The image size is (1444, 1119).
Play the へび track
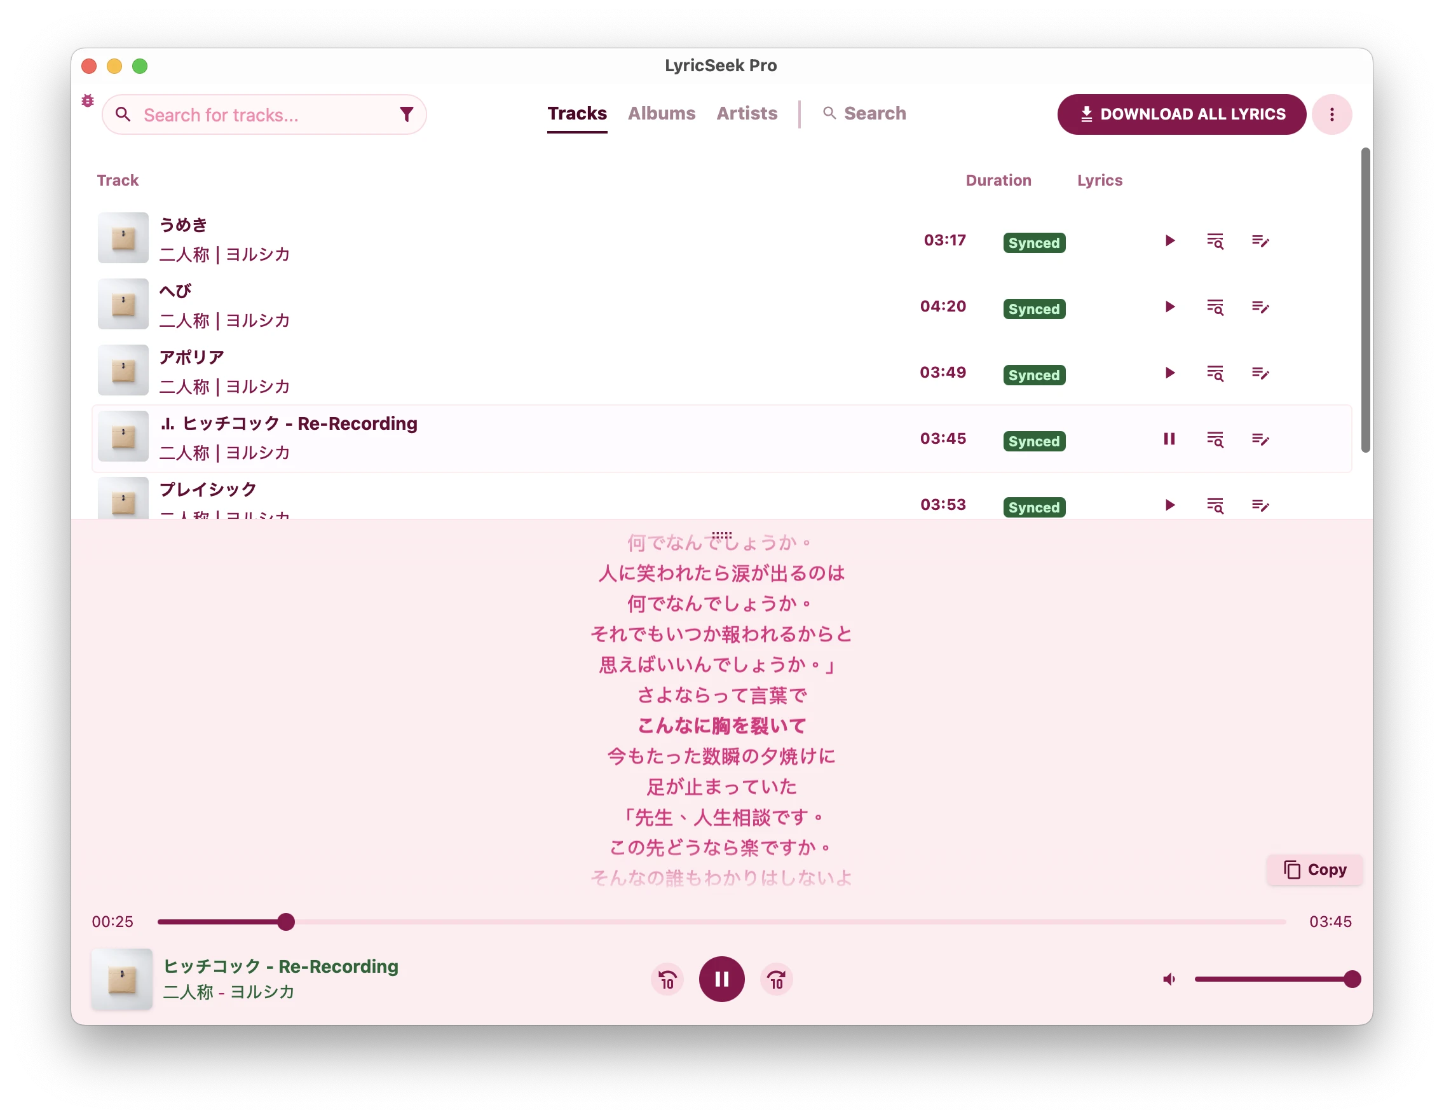point(1169,307)
